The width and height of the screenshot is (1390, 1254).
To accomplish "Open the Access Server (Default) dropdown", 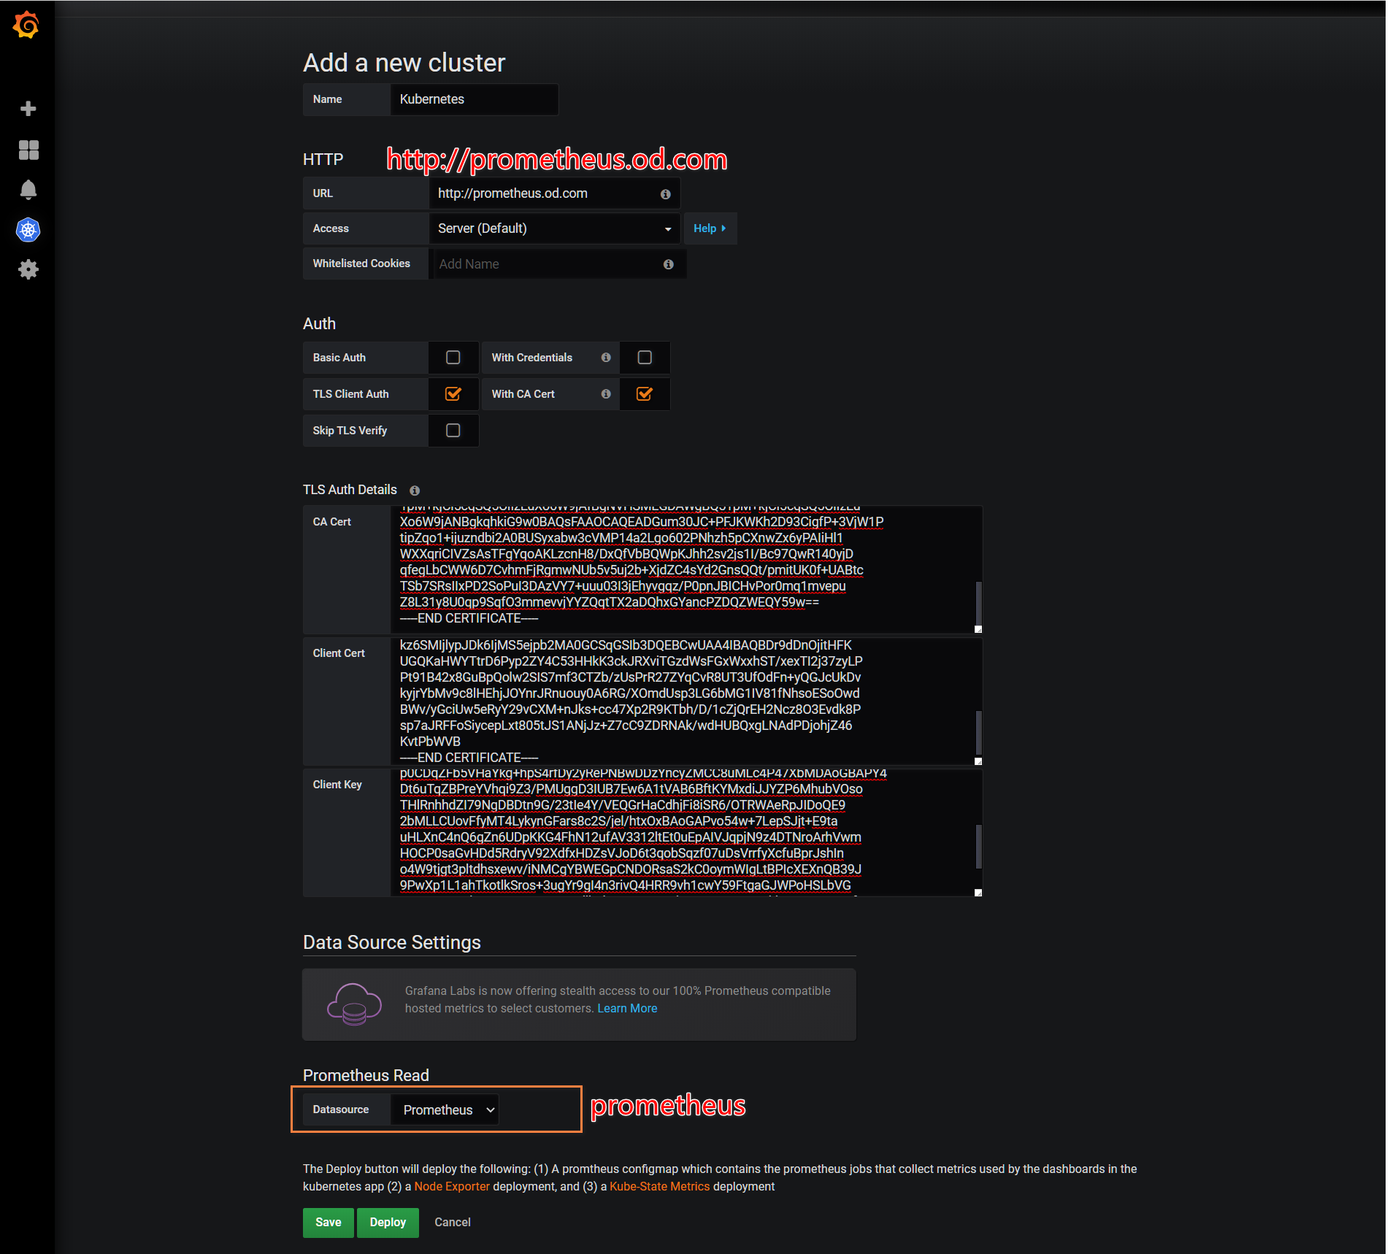I will point(555,228).
